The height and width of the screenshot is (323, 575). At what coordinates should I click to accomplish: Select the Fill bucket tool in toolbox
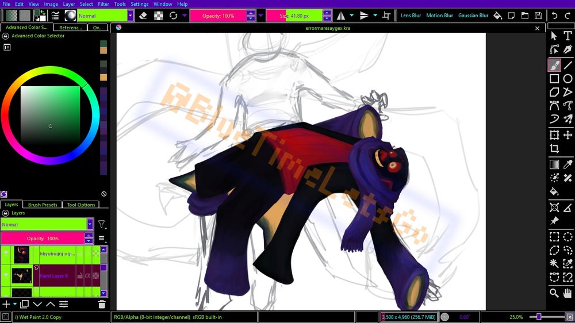(x=554, y=191)
